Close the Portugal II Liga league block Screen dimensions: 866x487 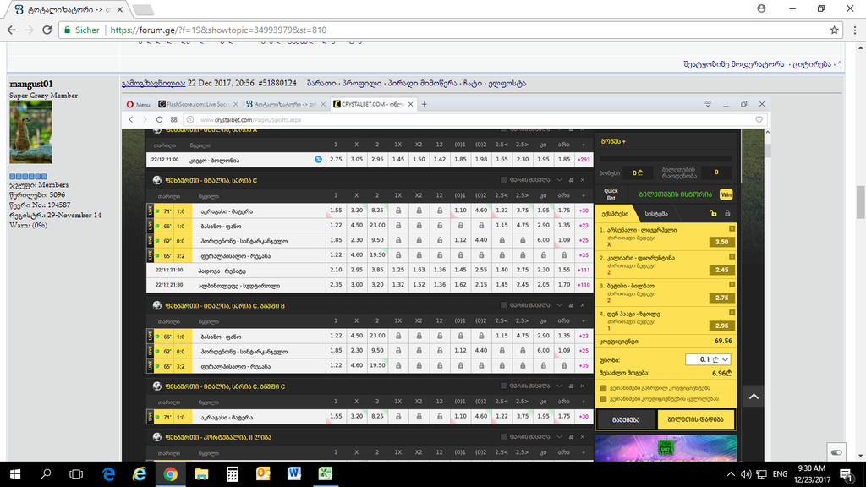(x=582, y=437)
